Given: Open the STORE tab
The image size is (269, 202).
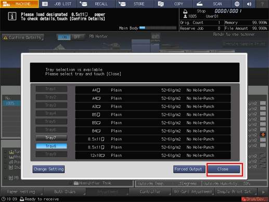Looking at the screenshot, I should point(135,4).
